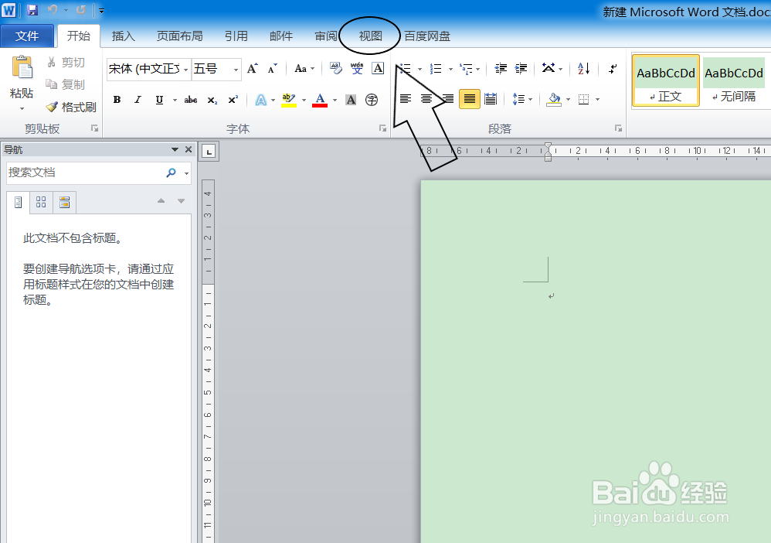771x543 pixels.
Task: Open the 文件 menu
Action: click(28, 36)
